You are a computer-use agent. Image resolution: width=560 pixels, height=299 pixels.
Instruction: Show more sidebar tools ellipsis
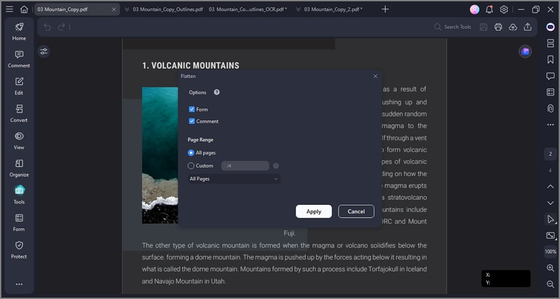pos(19,284)
